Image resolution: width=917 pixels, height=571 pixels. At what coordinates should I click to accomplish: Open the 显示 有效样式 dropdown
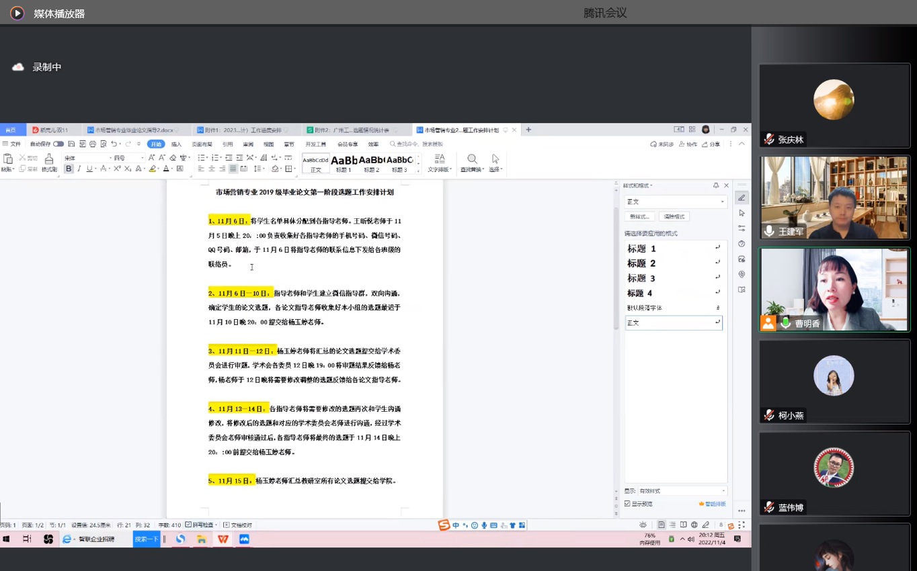682,491
